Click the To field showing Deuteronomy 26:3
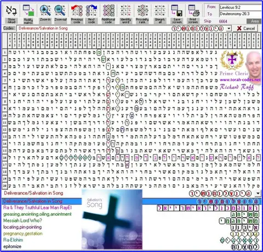This screenshot has height=252, width=263. tap(241, 14)
